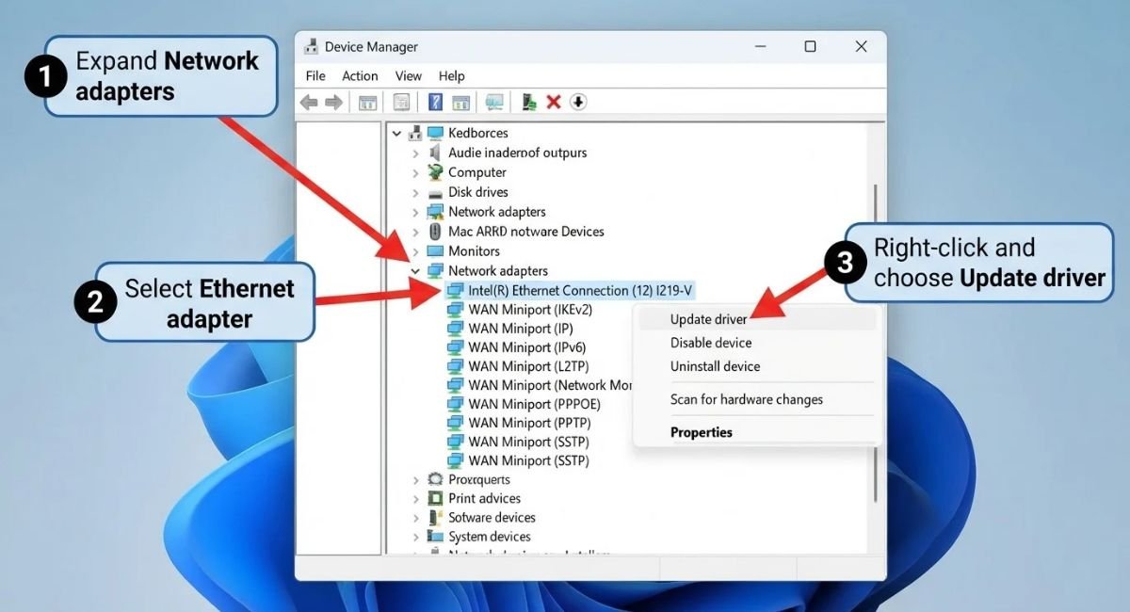
Task: Click the Kedborces computer icon
Action: coord(435,133)
